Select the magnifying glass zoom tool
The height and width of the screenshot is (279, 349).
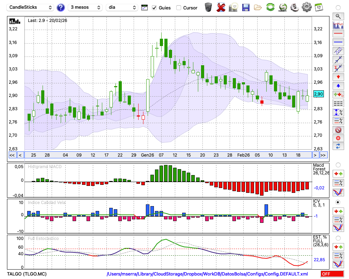click(x=338, y=16)
